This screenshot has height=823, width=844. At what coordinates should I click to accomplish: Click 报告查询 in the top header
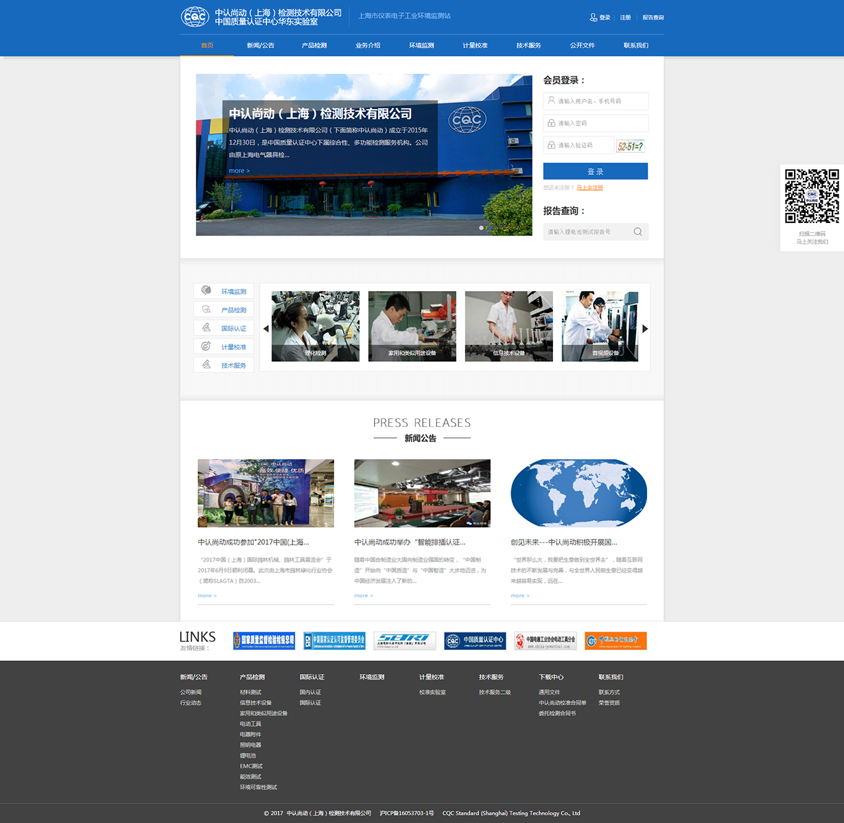click(x=653, y=18)
